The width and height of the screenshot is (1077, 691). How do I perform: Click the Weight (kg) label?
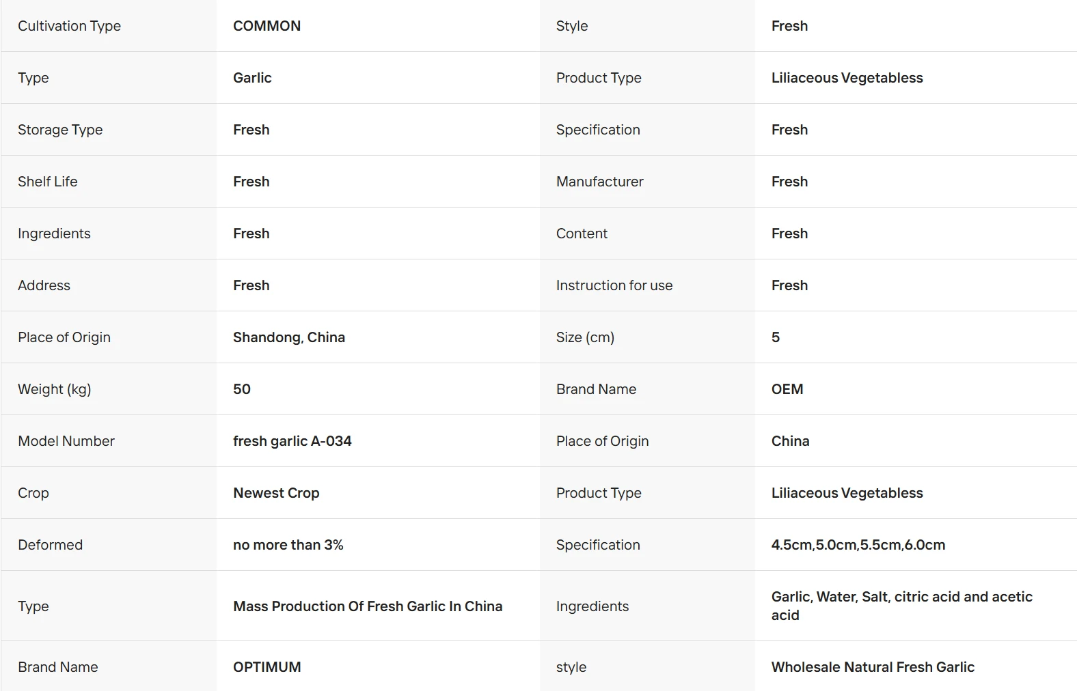(x=55, y=389)
